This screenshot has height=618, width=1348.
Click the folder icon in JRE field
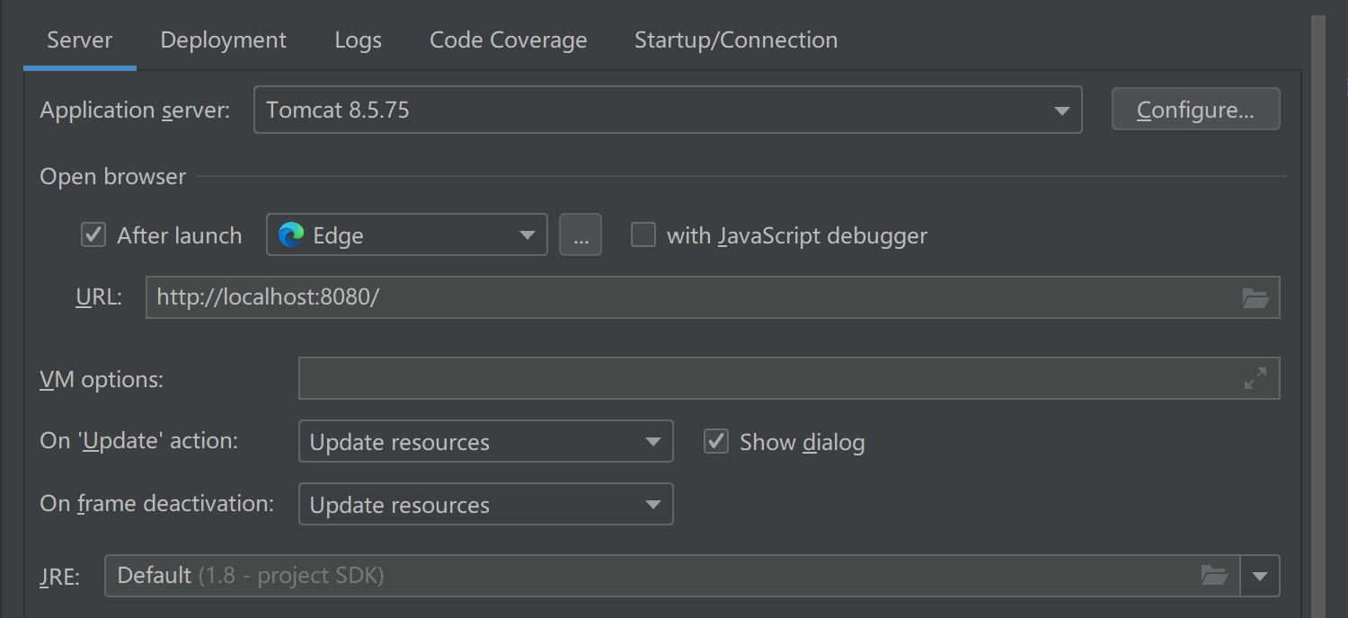(x=1214, y=576)
